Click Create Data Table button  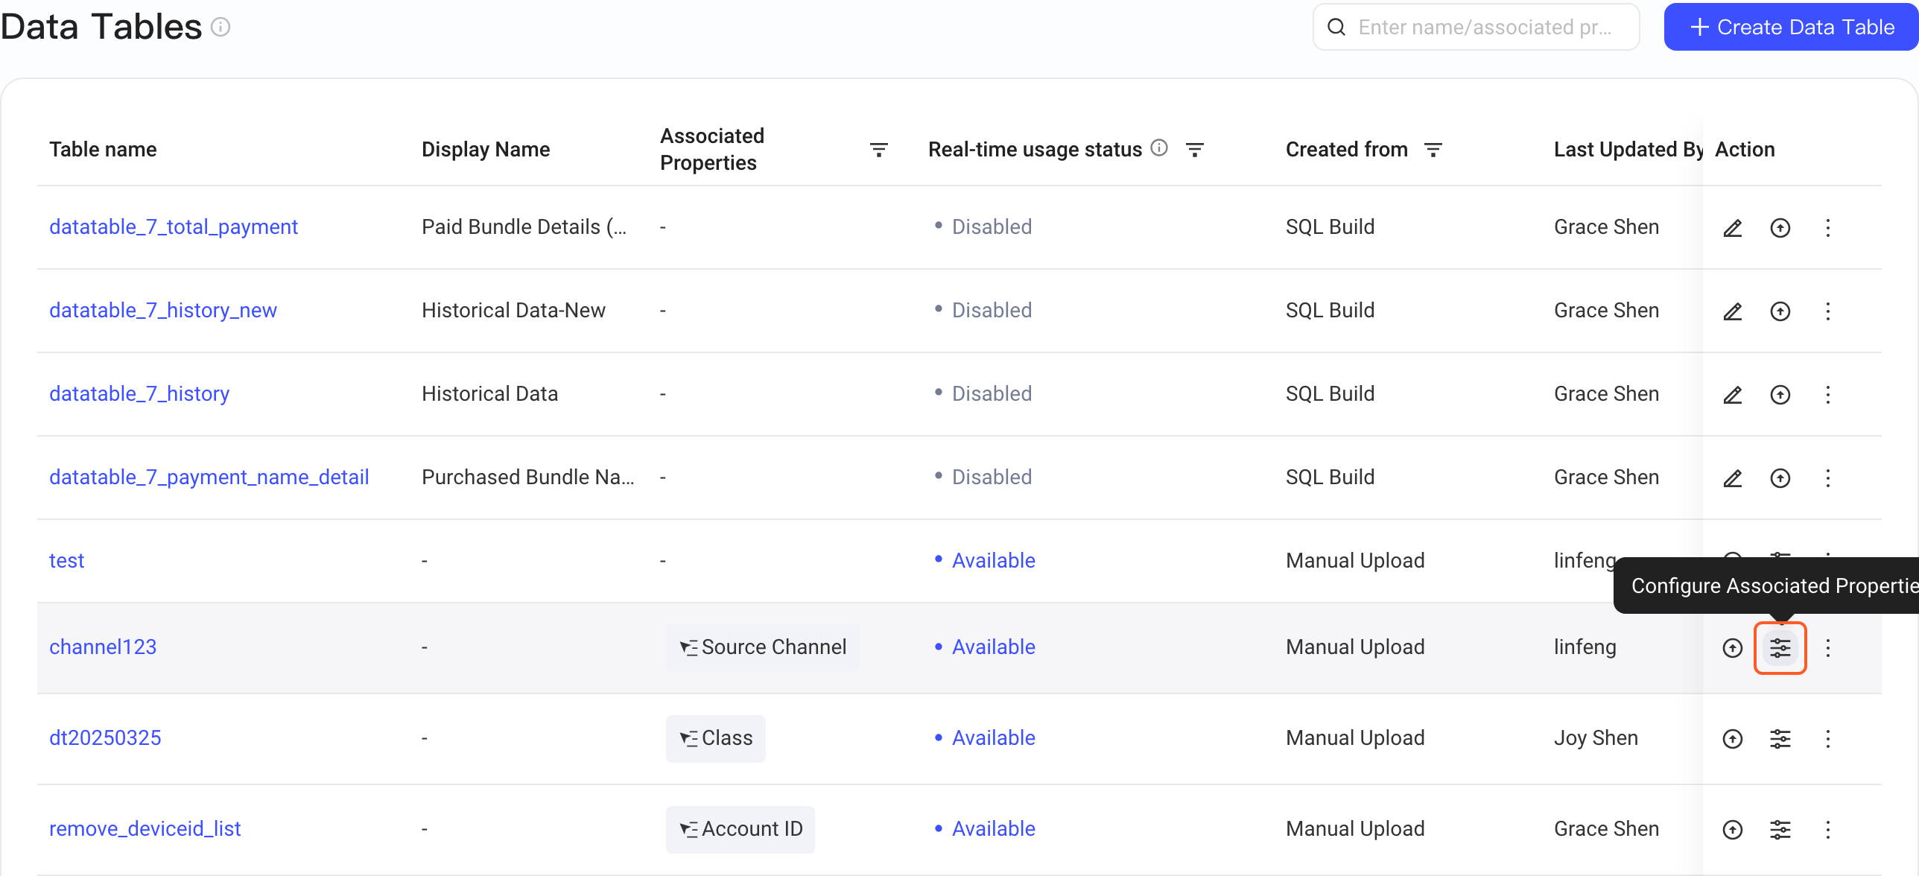[1791, 28]
